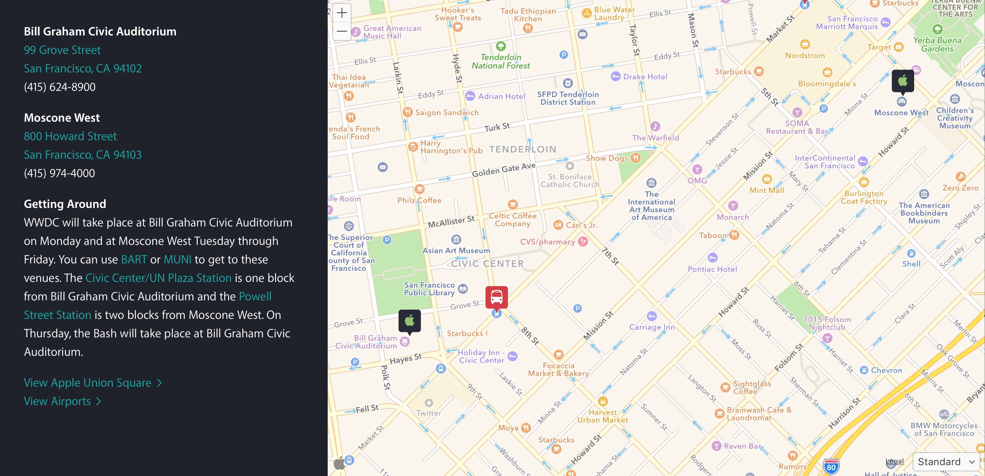Image resolution: width=985 pixels, height=476 pixels.
Task: Select the red transit station pin
Action: 497,297
